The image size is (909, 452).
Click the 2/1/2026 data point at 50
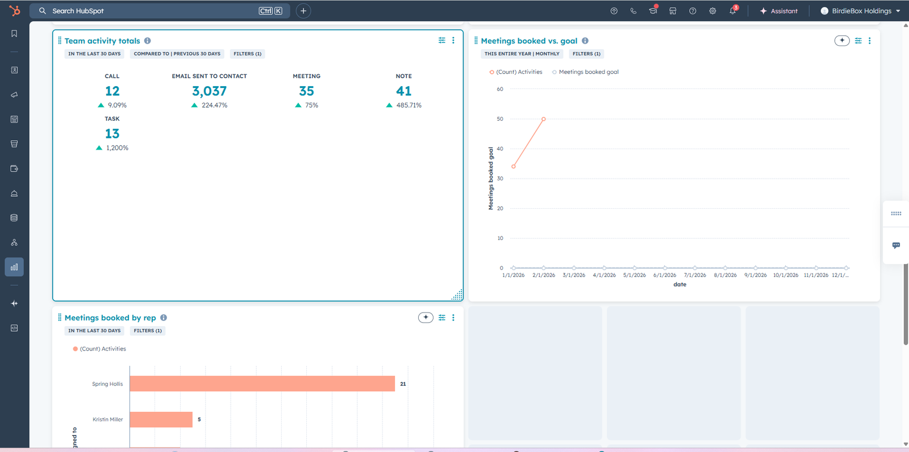pos(544,119)
